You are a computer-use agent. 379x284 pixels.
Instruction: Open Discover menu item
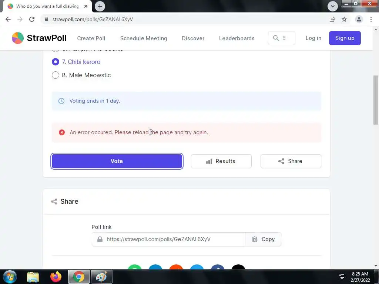point(193,38)
